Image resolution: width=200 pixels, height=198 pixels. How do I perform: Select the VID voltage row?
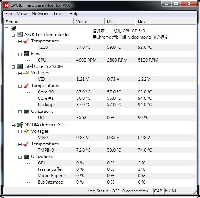coord(117,79)
